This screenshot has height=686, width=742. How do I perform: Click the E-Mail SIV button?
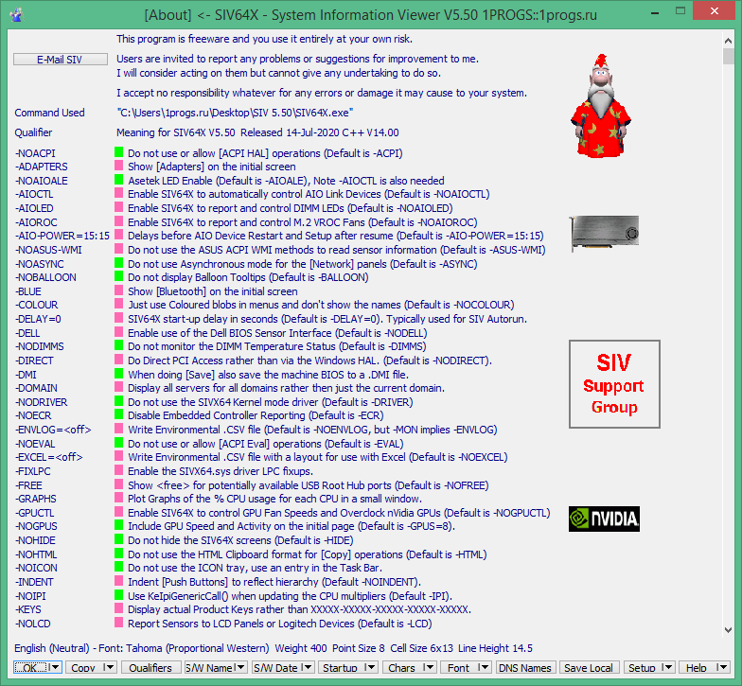61,59
